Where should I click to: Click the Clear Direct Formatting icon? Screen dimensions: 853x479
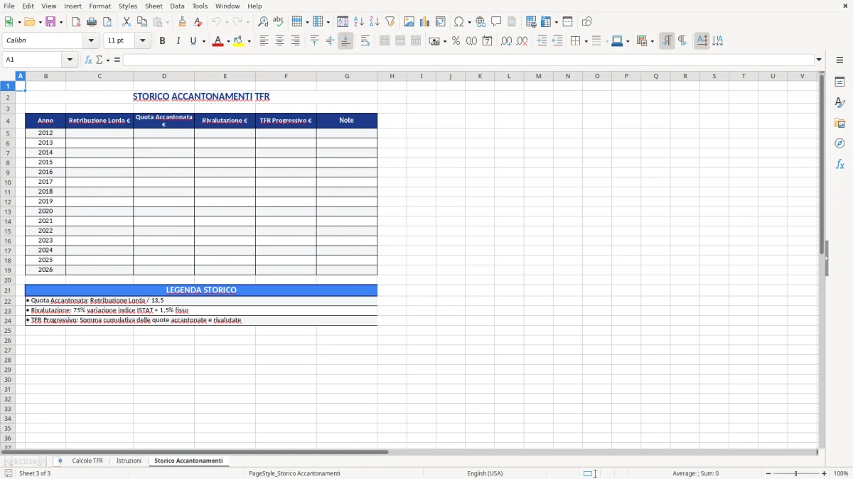[x=198, y=22]
